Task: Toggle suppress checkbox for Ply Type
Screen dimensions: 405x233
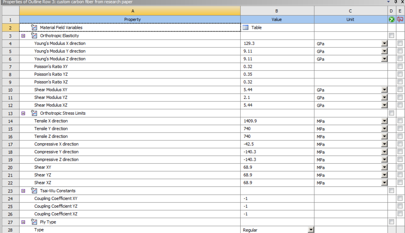Action: tap(392, 222)
